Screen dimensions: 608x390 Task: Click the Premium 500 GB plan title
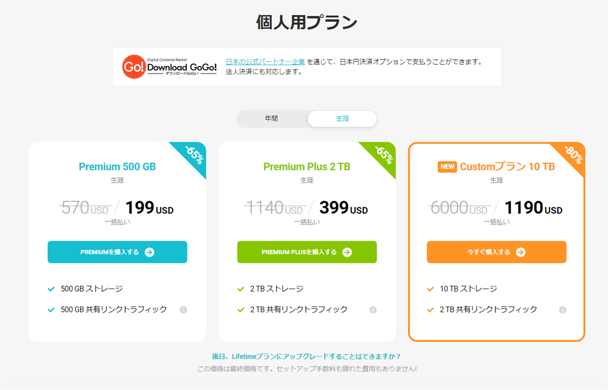[x=117, y=167]
